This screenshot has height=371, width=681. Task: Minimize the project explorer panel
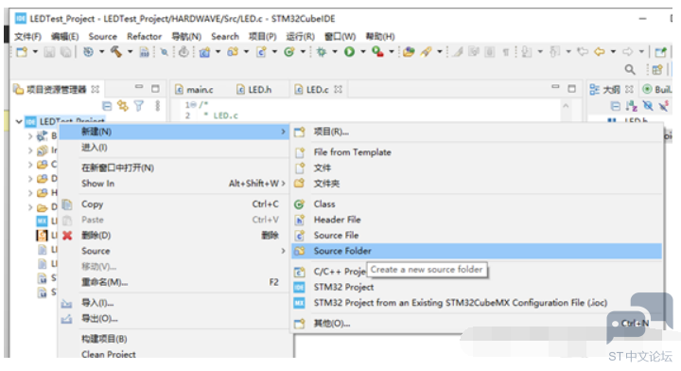139,87
